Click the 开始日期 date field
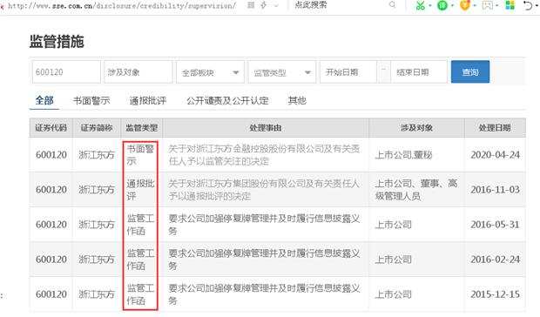Screen dimensions: 540x317 pos(348,72)
